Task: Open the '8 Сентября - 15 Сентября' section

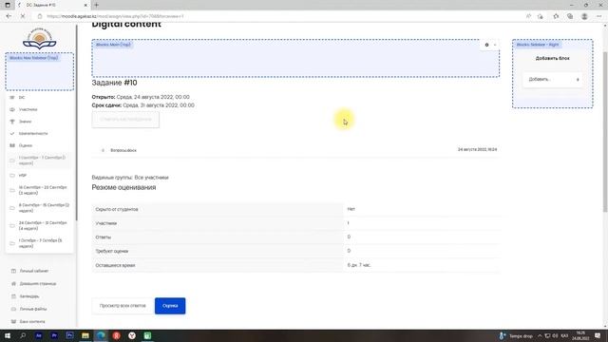Action: click(44, 208)
